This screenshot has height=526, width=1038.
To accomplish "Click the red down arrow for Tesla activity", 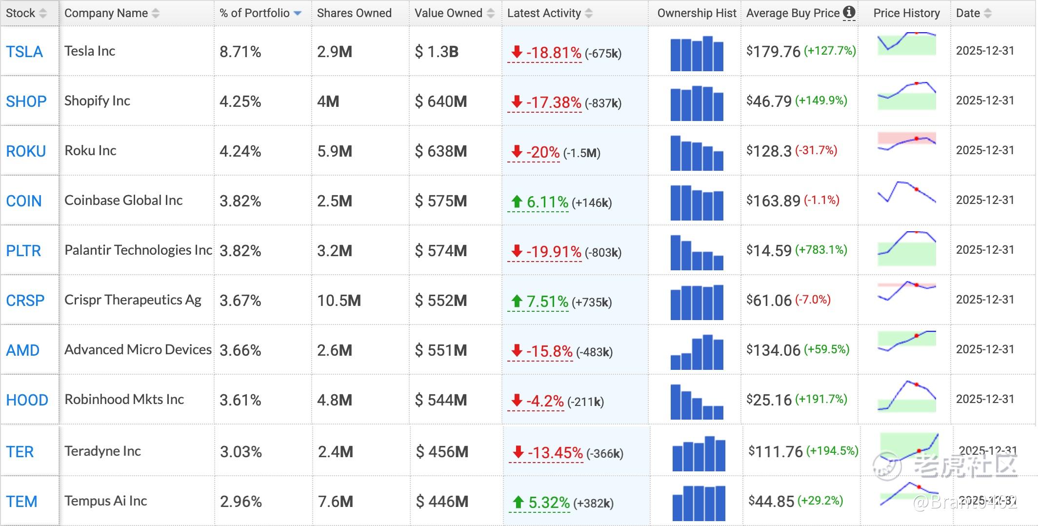I will (517, 52).
